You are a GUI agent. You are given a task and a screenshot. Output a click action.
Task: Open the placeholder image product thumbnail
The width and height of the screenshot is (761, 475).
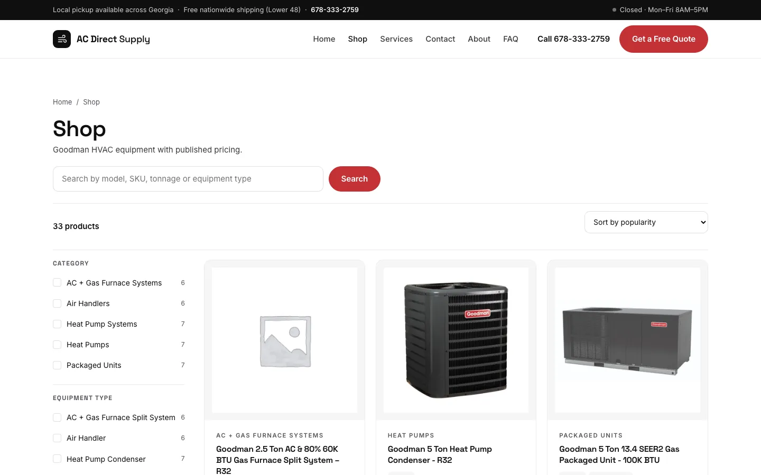(x=285, y=340)
